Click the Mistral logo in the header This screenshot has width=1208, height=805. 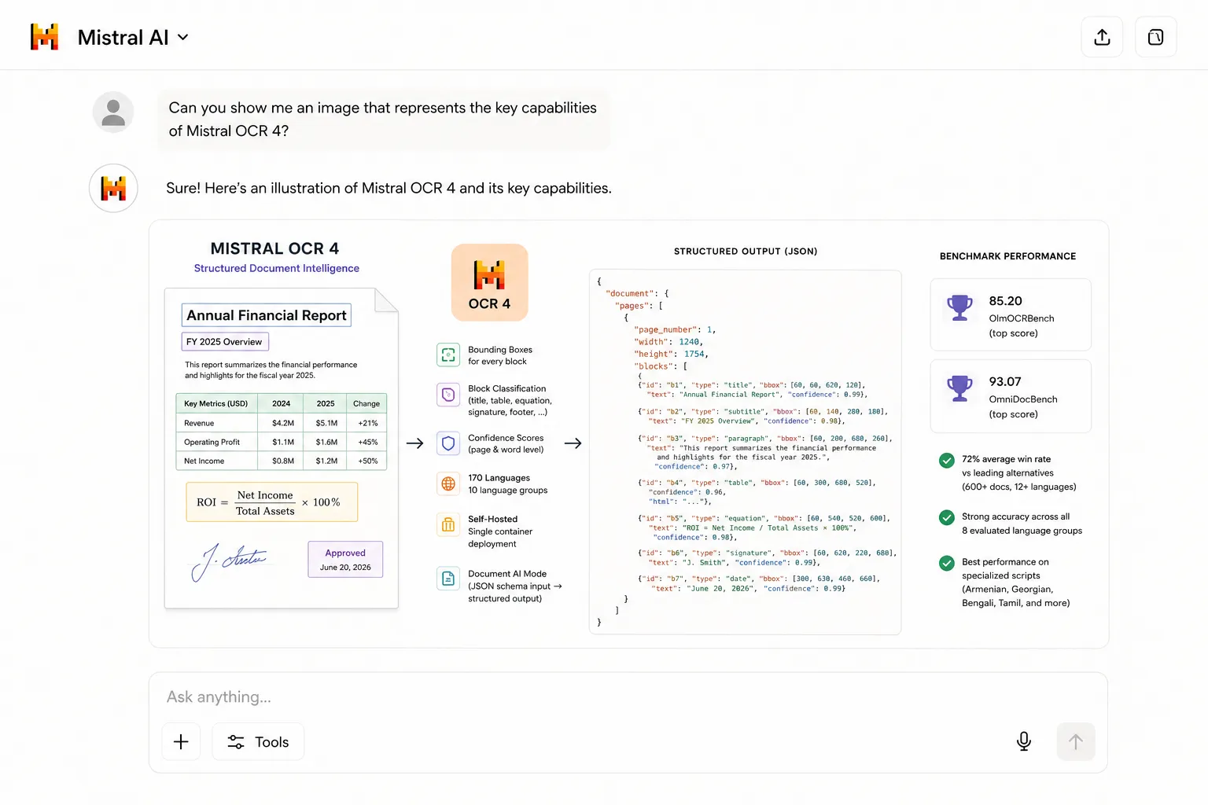(x=45, y=37)
